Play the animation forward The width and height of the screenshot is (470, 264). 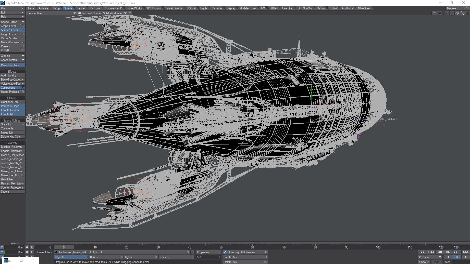click(x=465, y=257)
